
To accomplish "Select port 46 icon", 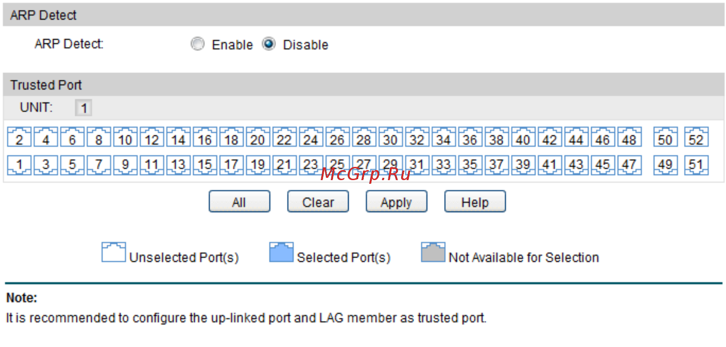I will coord(602,137).
